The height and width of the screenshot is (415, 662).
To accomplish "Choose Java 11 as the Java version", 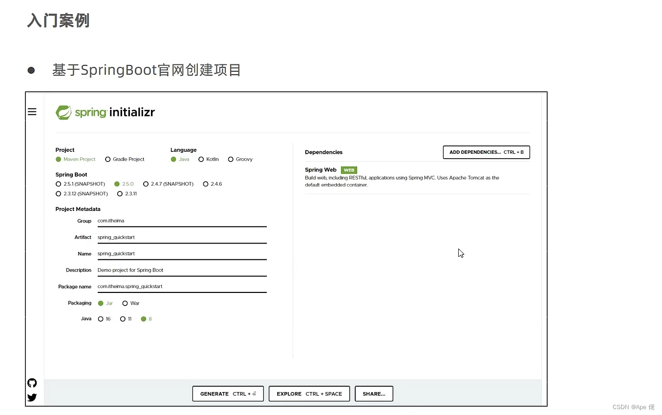I will (x=122, y=319).
